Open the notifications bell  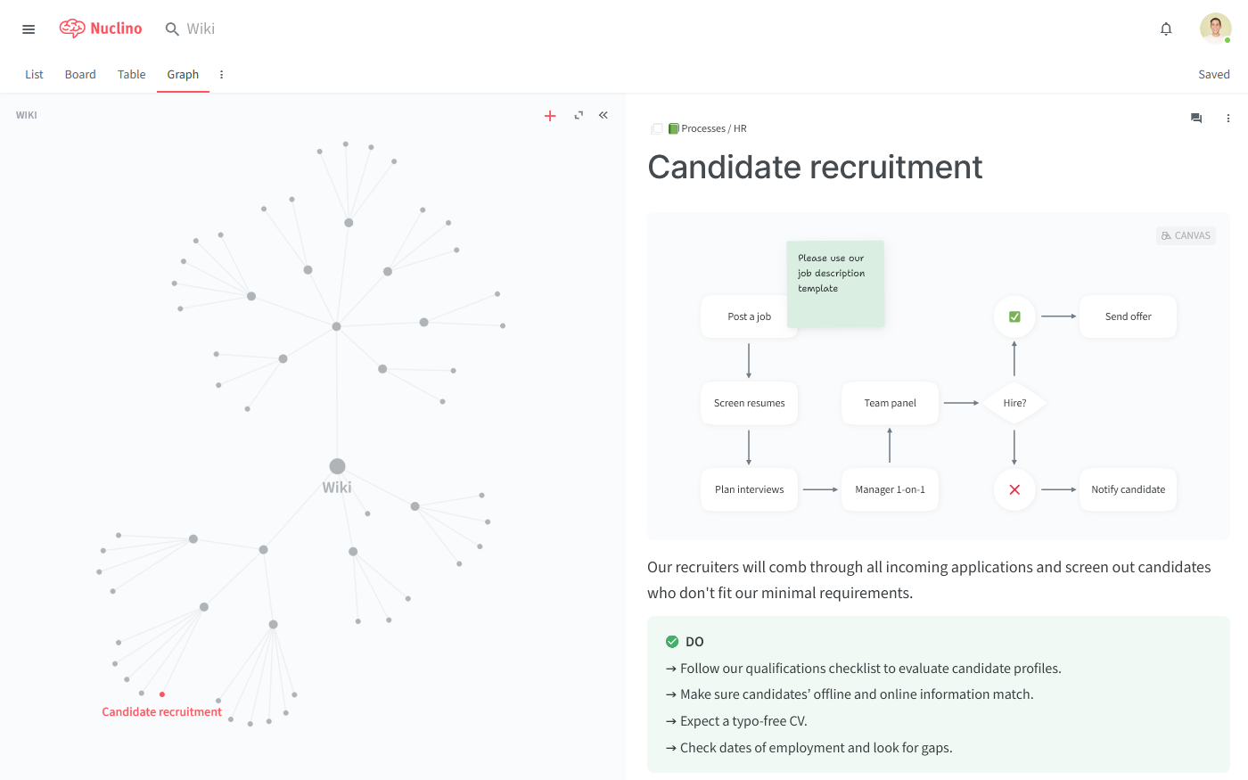(x=1166, y=29)
